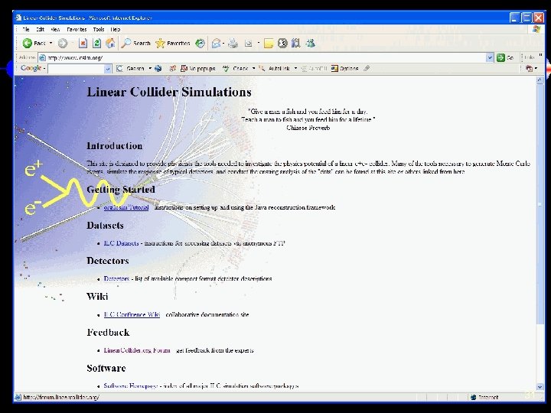Click the Links toolbar label
The height and width of the screenshot is (413, 551).
530,57
